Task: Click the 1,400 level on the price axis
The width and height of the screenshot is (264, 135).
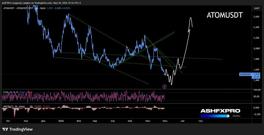Action: 256,80
